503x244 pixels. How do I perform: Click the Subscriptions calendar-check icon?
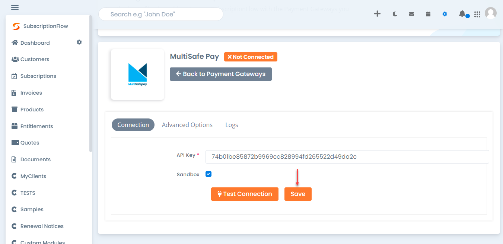[14, 76]
